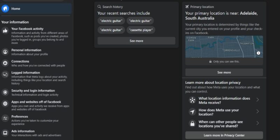Click See more under Primary location

[x=224, y=72]
